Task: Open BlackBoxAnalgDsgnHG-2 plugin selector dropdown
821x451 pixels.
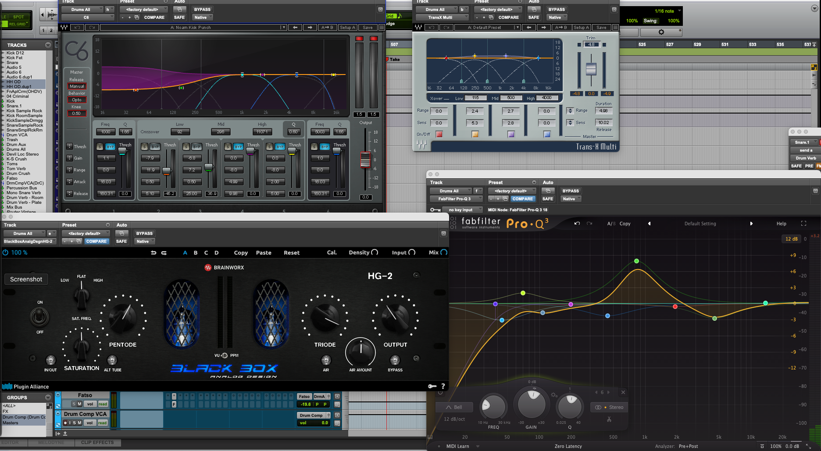Action: pos(30,241)
